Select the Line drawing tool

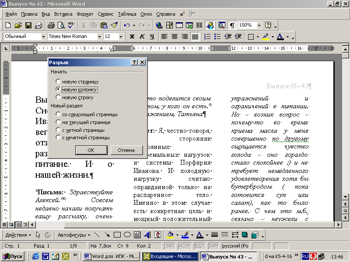click(x=97, y=235)
